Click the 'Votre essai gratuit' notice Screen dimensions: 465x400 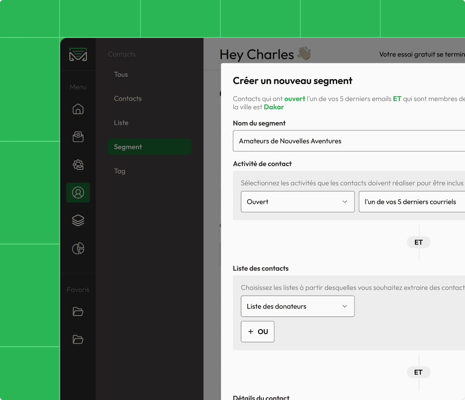pos(422,54)
